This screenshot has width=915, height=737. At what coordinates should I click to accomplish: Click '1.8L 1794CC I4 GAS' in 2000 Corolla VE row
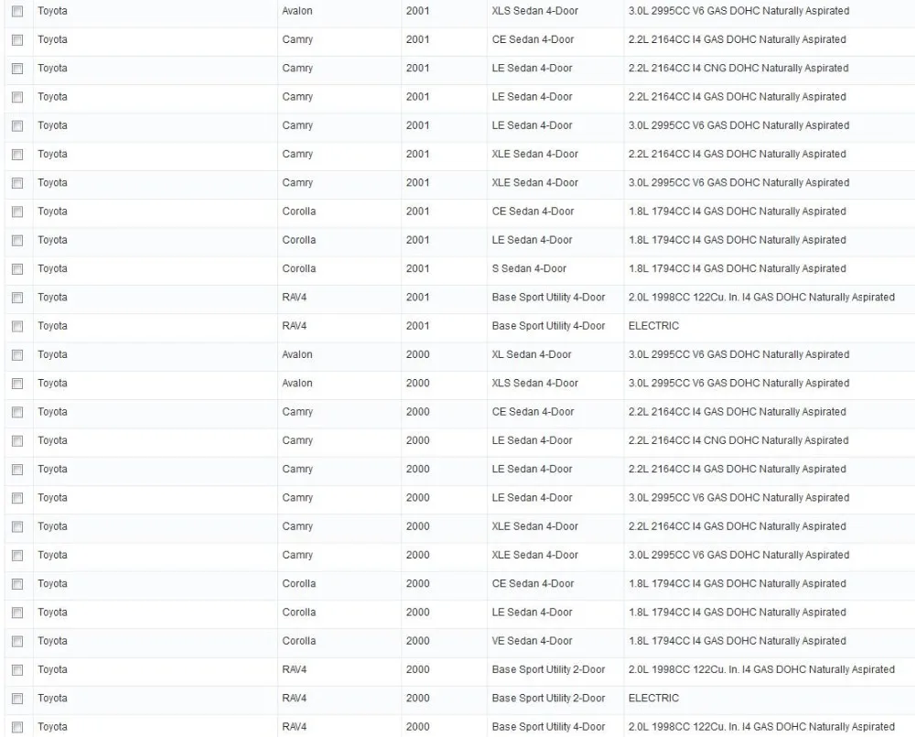[737, 641]
